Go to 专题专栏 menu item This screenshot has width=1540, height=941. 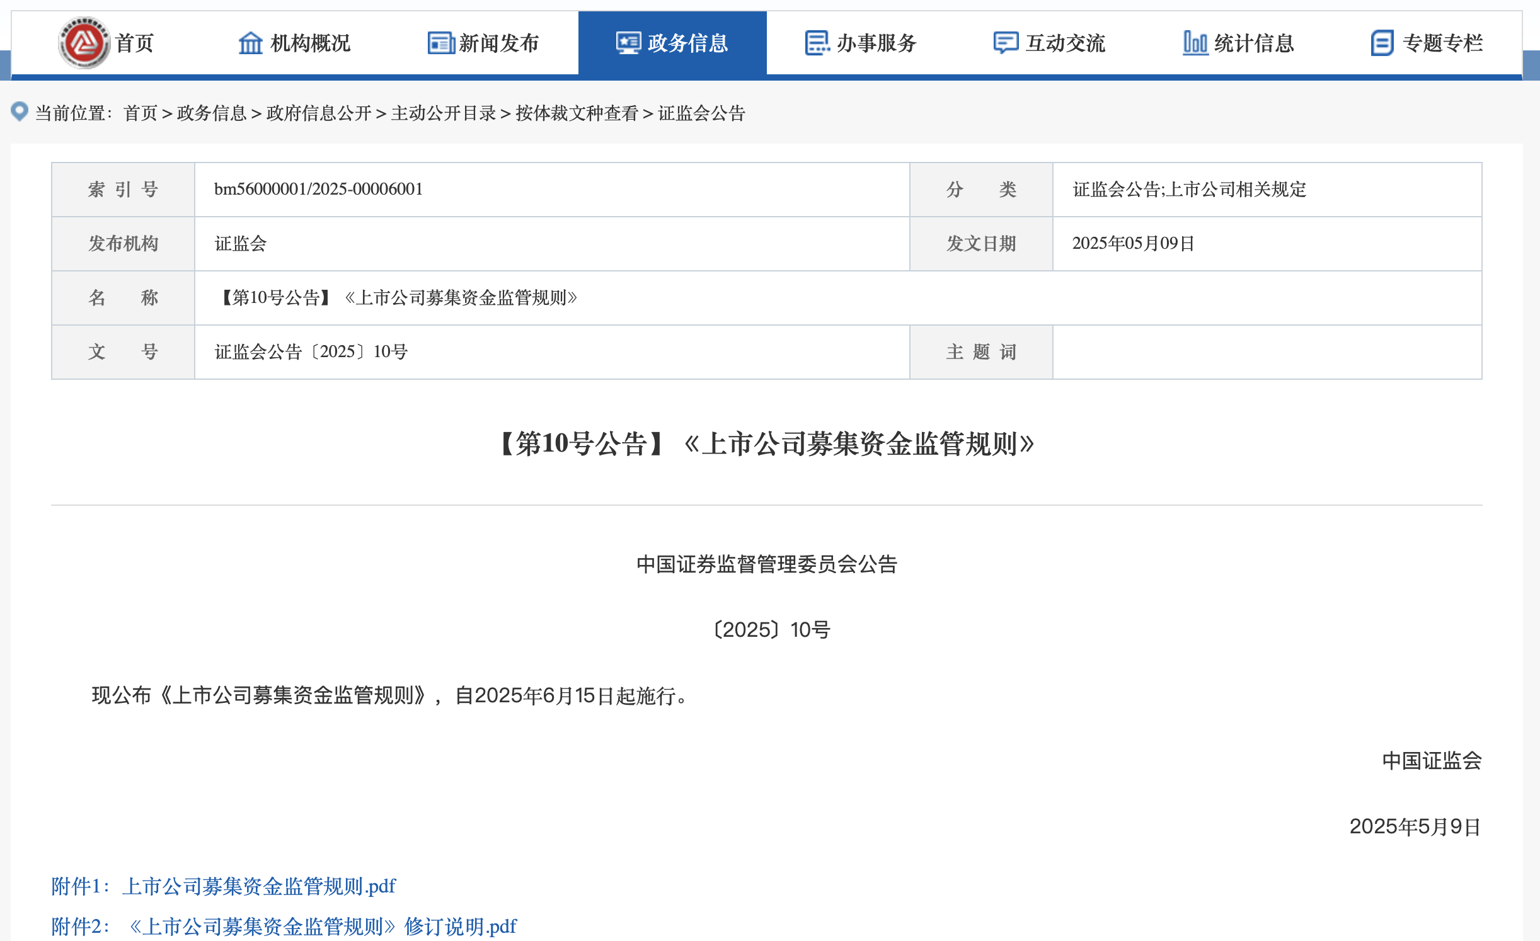[1442, 43]
